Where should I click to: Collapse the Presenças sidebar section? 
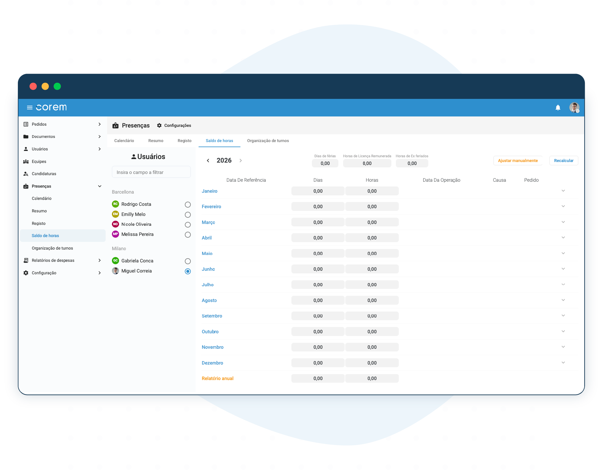[100, 186]
